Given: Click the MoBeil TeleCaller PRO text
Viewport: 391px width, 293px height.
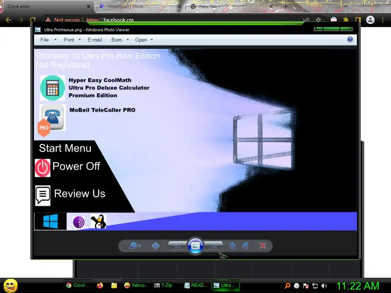Looking at the screenshot, I should coord(102,110).
